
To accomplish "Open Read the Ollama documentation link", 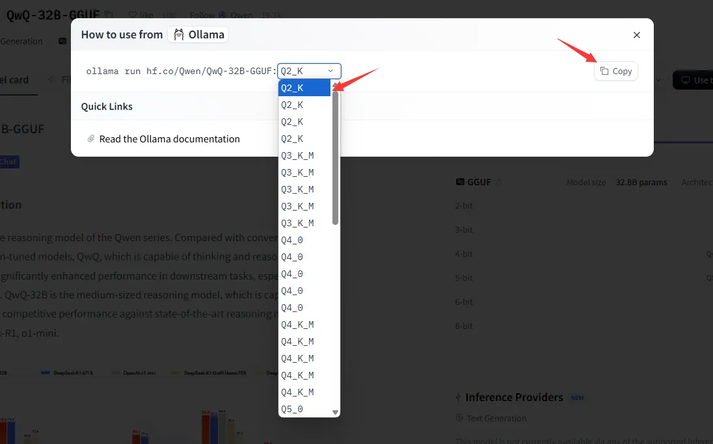I will 169,139.
